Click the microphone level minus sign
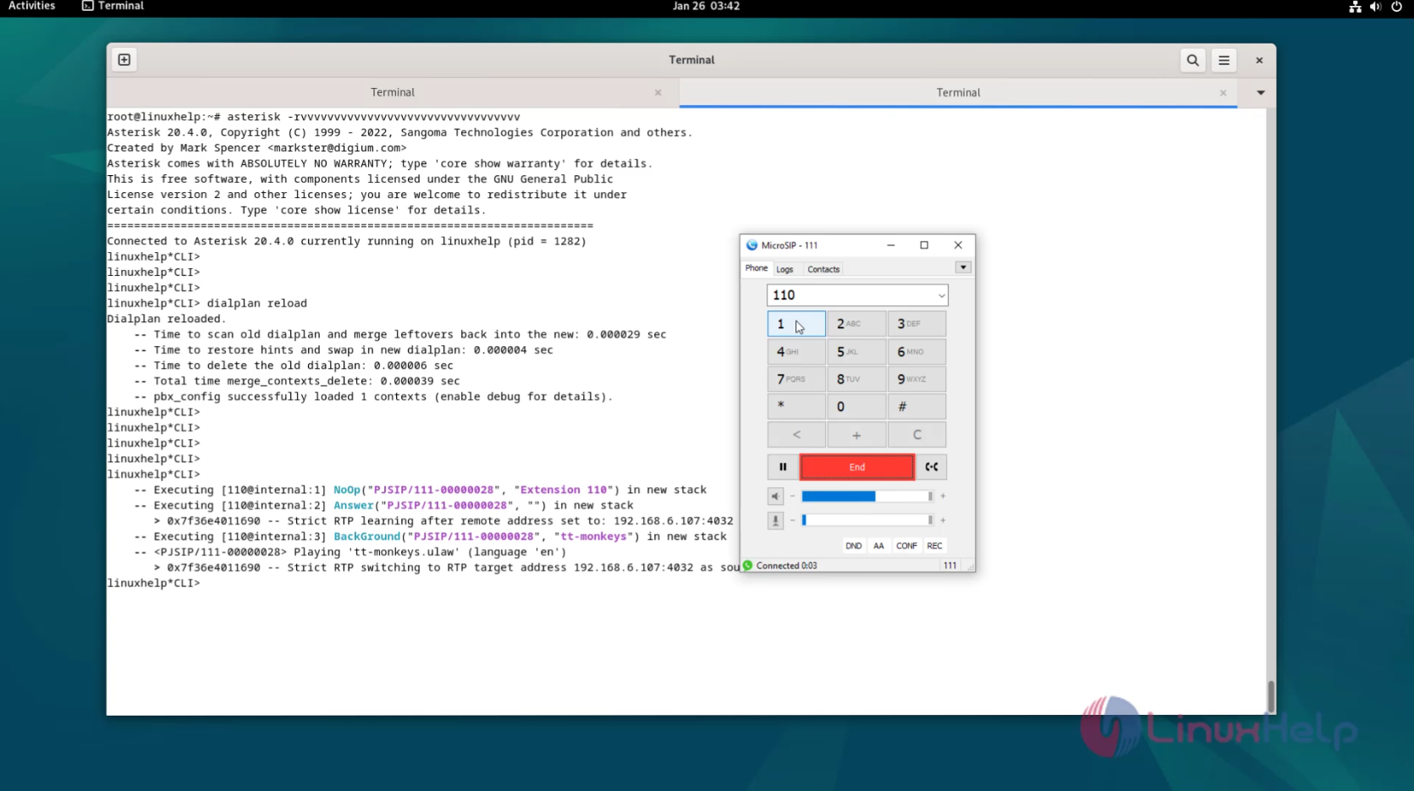Viewport: 1414px width, 791px height. click(792, 520)
